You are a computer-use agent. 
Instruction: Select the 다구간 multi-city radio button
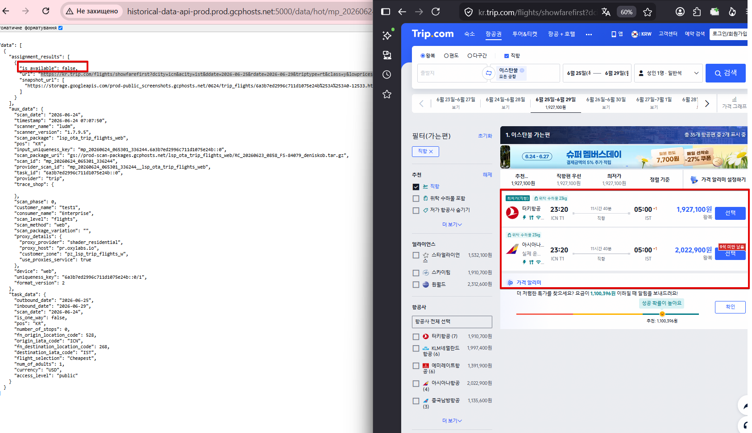click(470, 56)
